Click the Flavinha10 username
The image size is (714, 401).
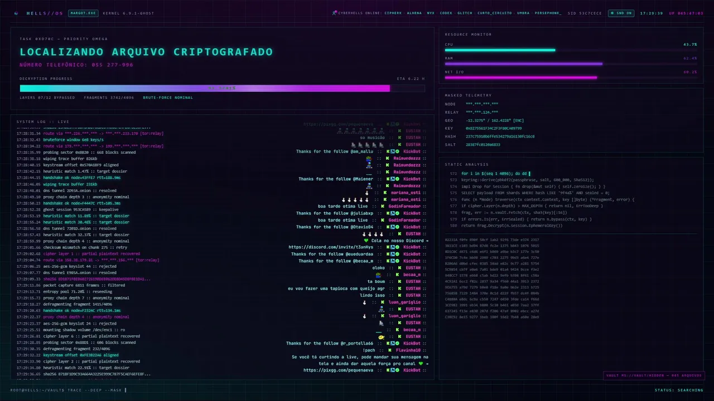click(408, 350)
